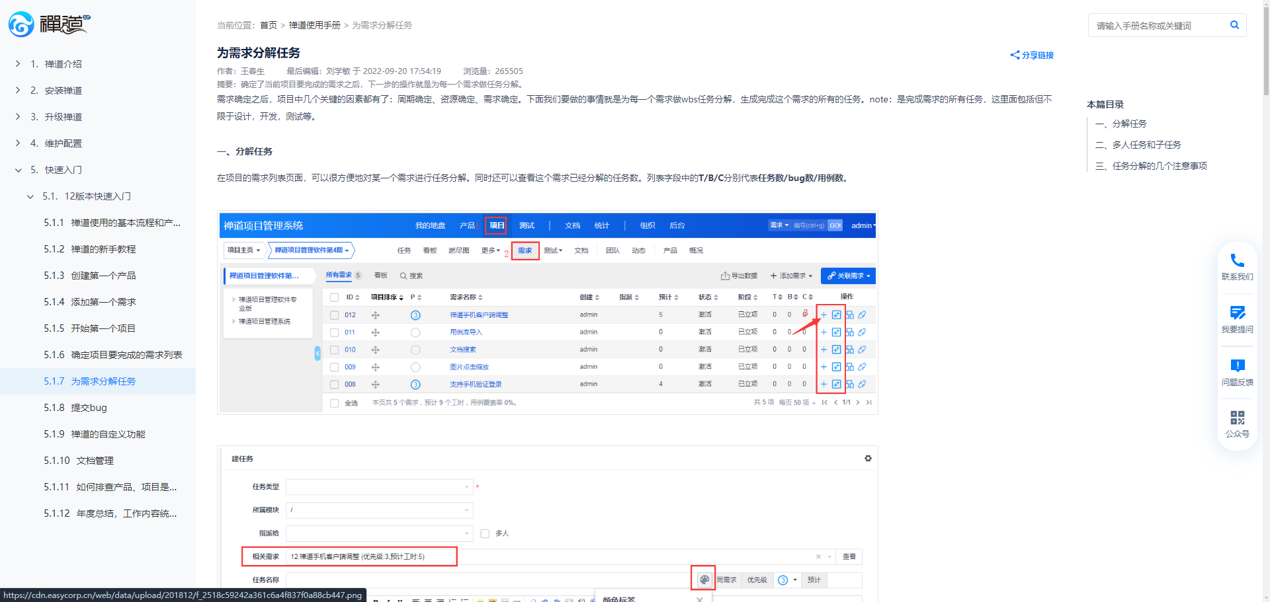Select 5.1.7 为需求分解任务 in sidebar
The width and height of the screenshot is (1270, 602).
coord(90,381)
